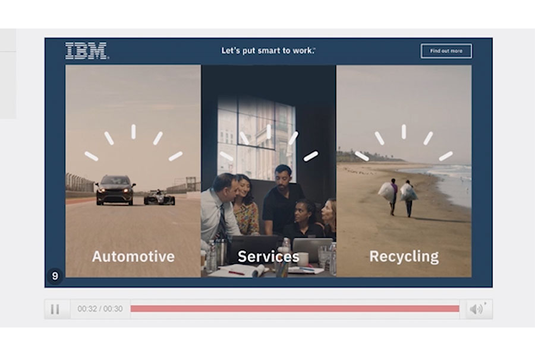Click the IBM logo
535x356 pixels.
coord(86,51)
